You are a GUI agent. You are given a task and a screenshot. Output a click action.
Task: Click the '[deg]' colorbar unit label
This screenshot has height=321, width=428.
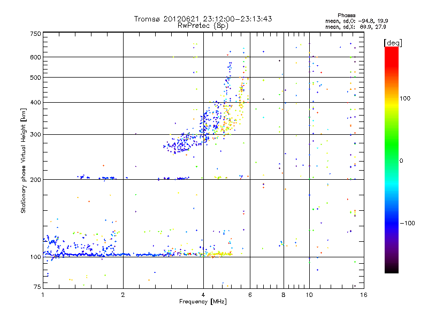[393, 43]
